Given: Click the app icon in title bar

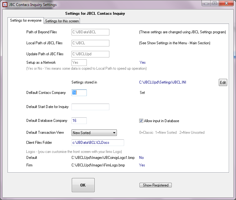Looking at the screenshot, I should 4,5.
